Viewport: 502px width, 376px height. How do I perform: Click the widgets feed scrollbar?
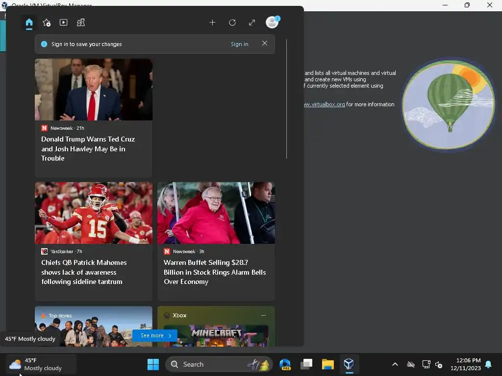click(x=286, y=99)
